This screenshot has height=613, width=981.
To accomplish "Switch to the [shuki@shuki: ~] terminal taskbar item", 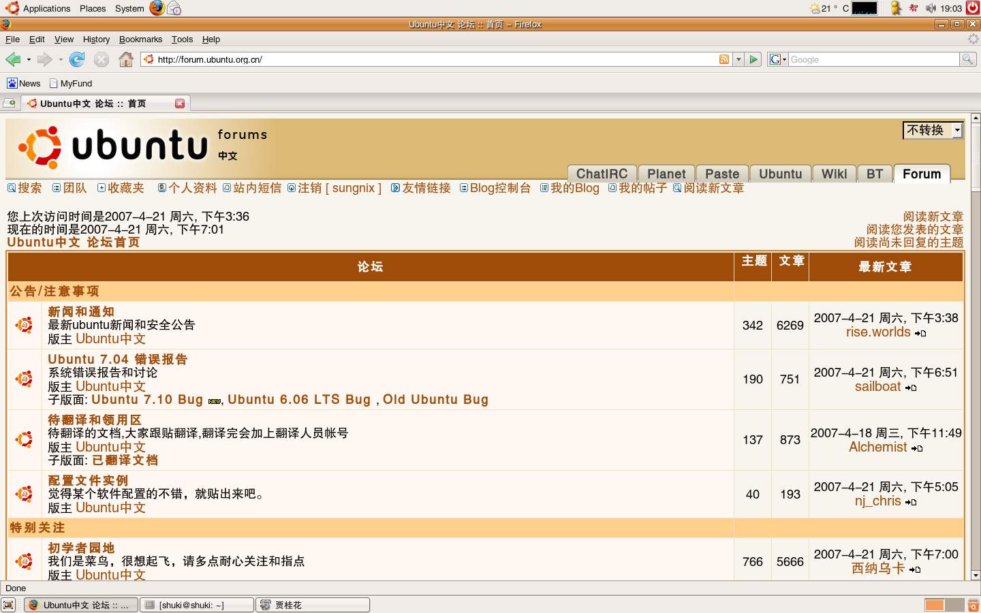I will [197, 605].
